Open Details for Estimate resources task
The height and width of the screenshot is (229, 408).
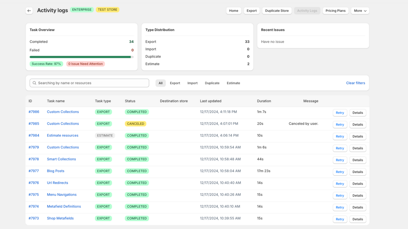coord(358,136)
